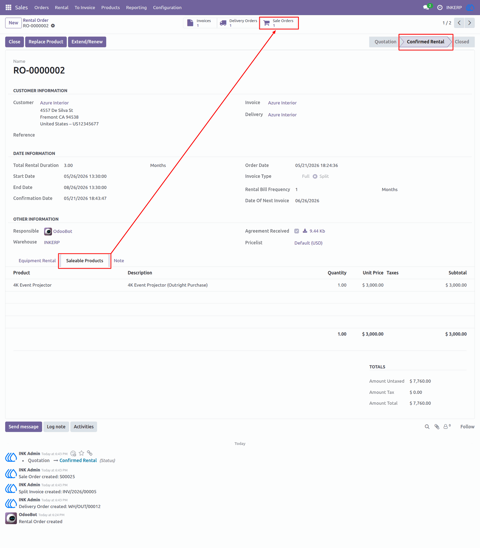Click the Log note button

click(x=56, y=427)
